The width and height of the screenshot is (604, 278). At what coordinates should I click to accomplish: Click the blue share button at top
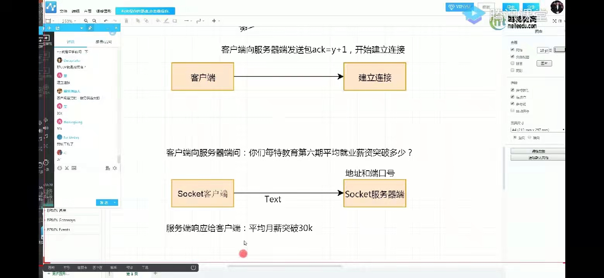tap(531, 7)
